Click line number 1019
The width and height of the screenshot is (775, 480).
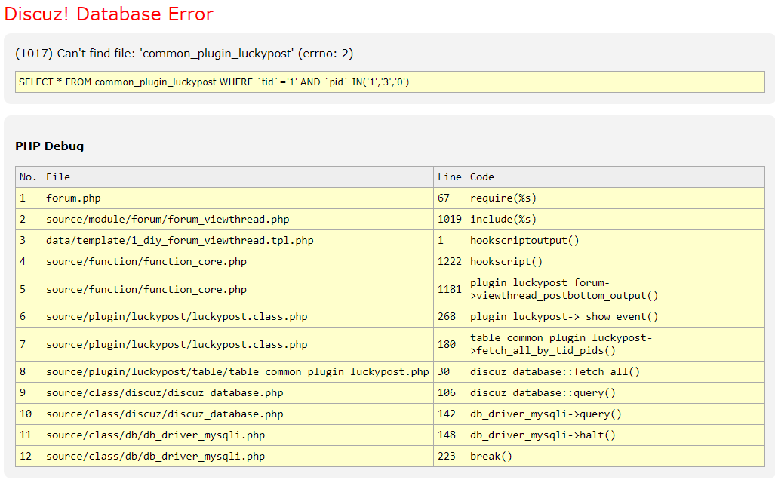coord(449,220)
